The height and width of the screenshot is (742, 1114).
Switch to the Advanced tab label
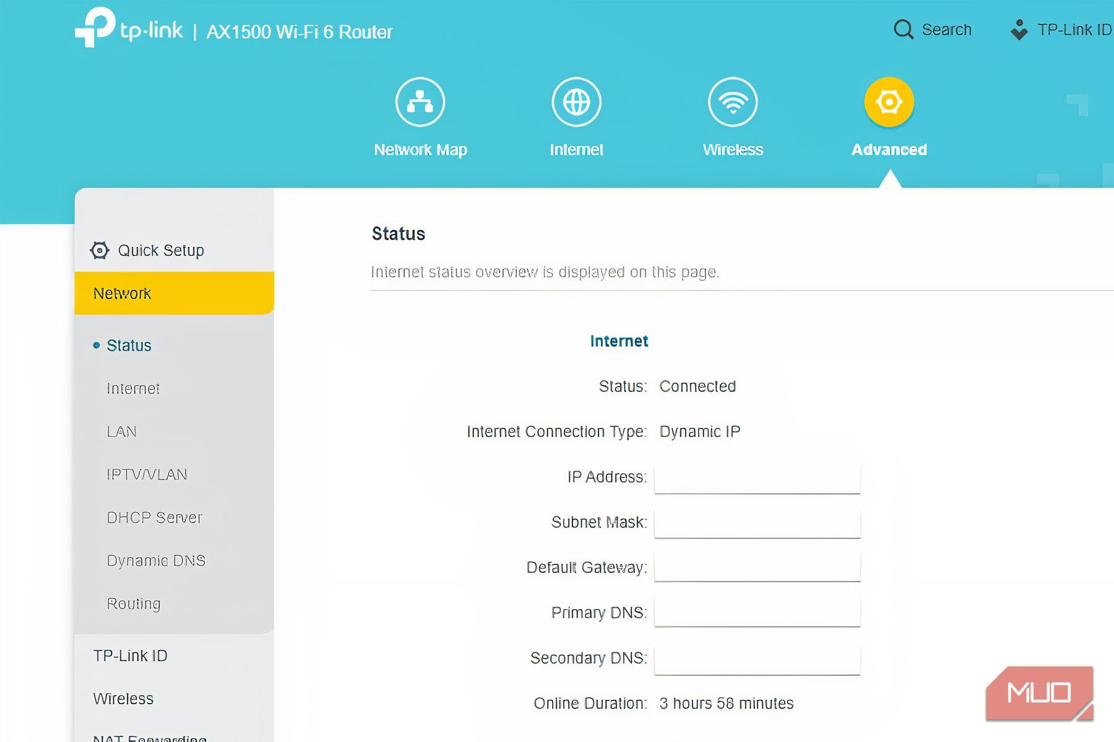[889, 150]
